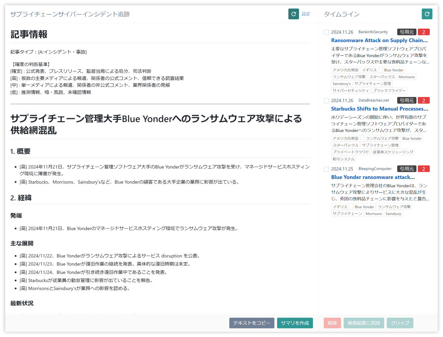Select Blue Yonder tag in first entry
The width and height of the screenshot is (443, 337).
394,70
